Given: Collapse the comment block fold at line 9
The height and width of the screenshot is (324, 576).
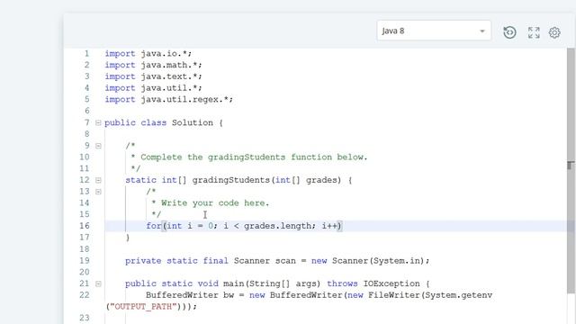Looking at the screenshot, I should point(98,146).
